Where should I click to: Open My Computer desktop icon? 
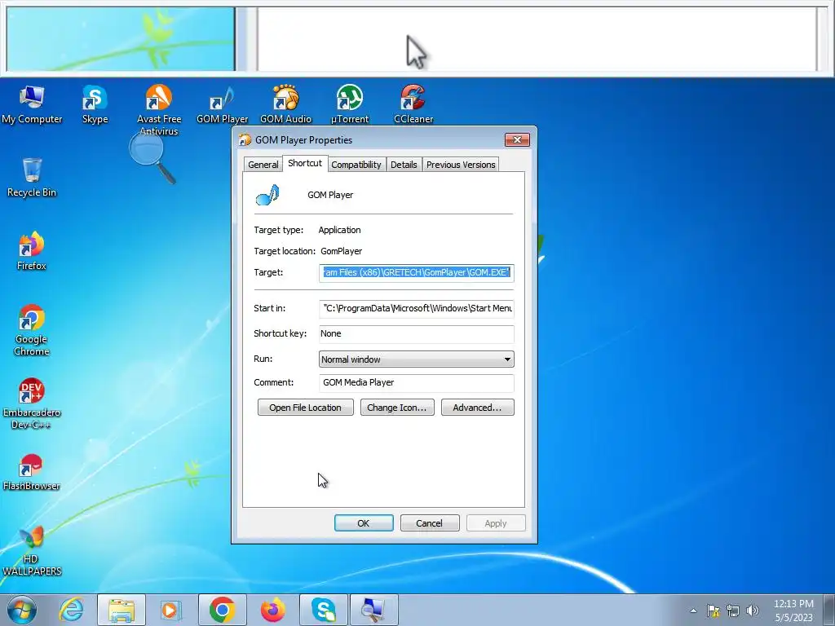pyautogui.click(x=32, y=104)
